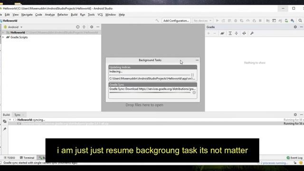
Task: Open the SDK Manager icon
Action: (293, 20)
